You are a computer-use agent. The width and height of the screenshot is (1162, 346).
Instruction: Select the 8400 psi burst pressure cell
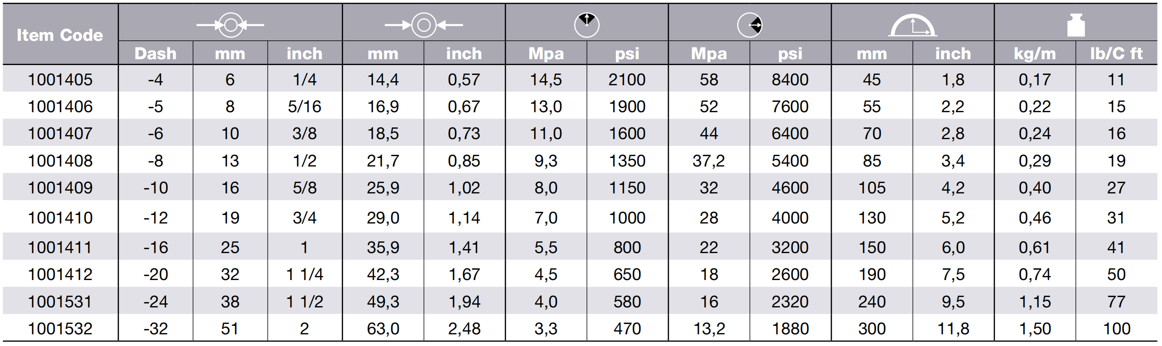pyautogui.click(x=790, y=80)
